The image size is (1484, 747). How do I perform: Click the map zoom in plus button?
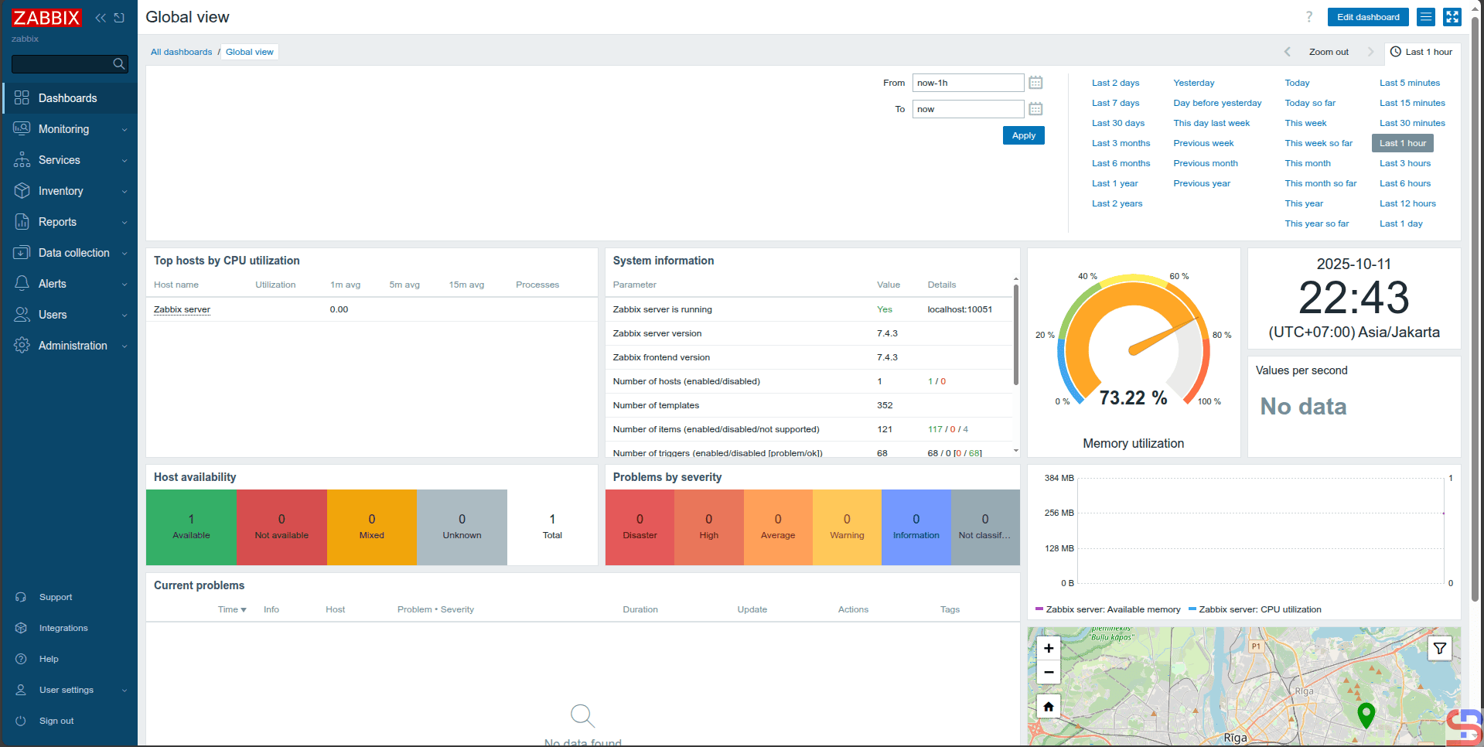[1049, 649]
